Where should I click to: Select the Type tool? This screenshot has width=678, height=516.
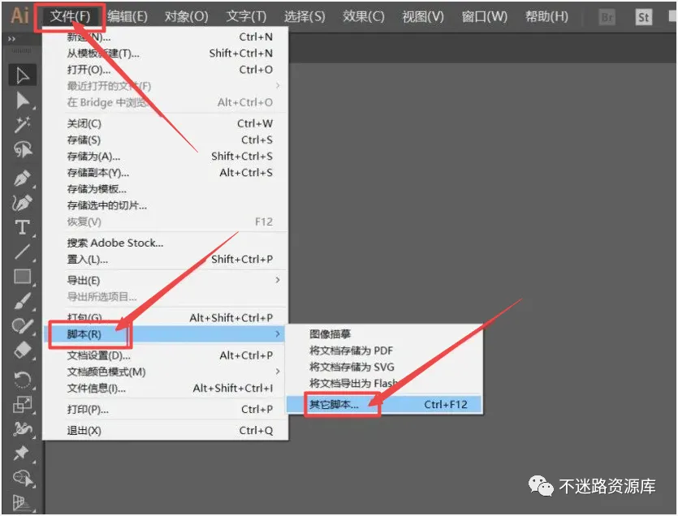tap(22, 227)
